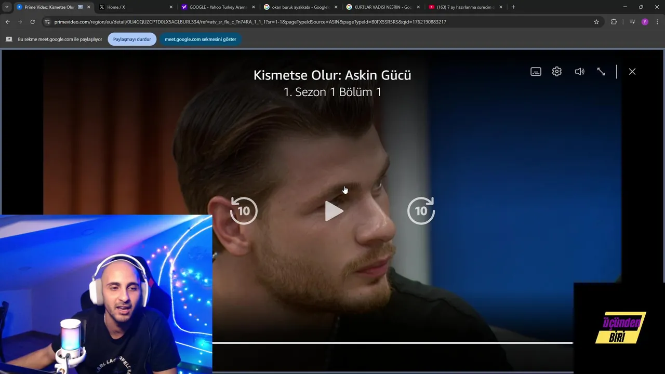
Task: Play the video with the center play button
Action: pyautogui.click(x=334, y=211)
